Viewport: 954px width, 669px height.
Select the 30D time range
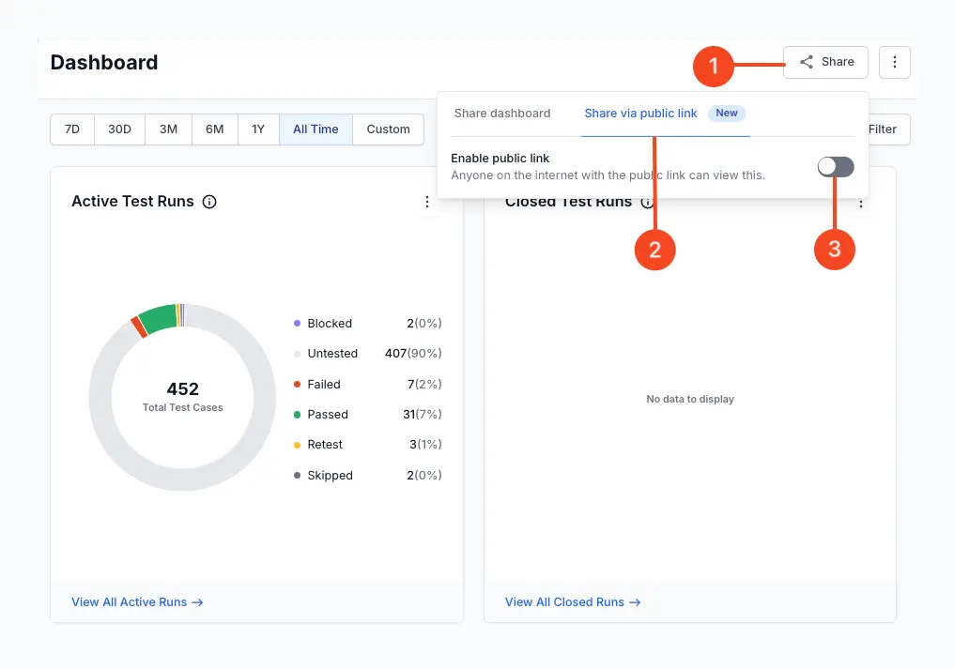pos(119,129)
